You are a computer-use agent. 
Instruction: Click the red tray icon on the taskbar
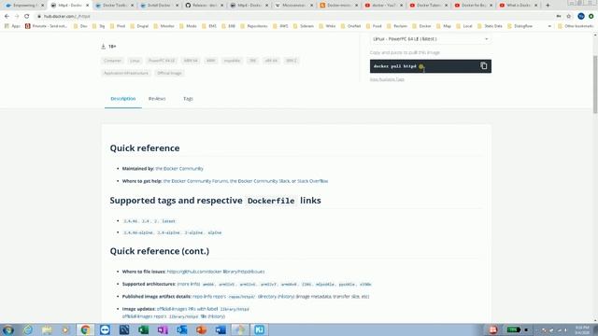click(x=493, y=329)
